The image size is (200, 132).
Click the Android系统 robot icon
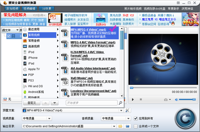tap(25, 92)
